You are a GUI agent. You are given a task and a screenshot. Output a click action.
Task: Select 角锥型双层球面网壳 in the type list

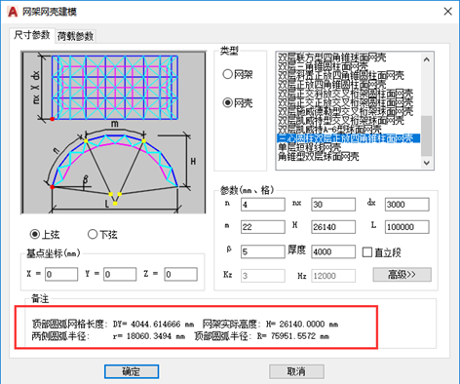pos(319,157)
